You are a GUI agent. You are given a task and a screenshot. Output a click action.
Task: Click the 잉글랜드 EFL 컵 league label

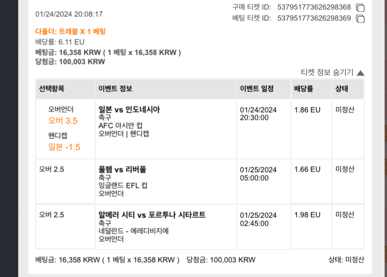pos(123,185)
